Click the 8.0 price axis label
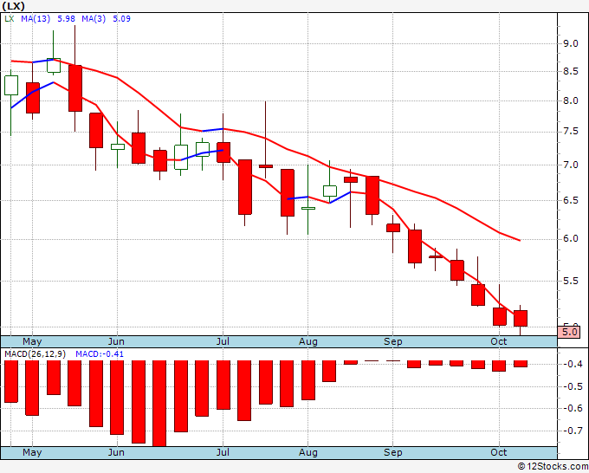Image resolution: width=589 pixels, height=473 pixels. point(570,100)
